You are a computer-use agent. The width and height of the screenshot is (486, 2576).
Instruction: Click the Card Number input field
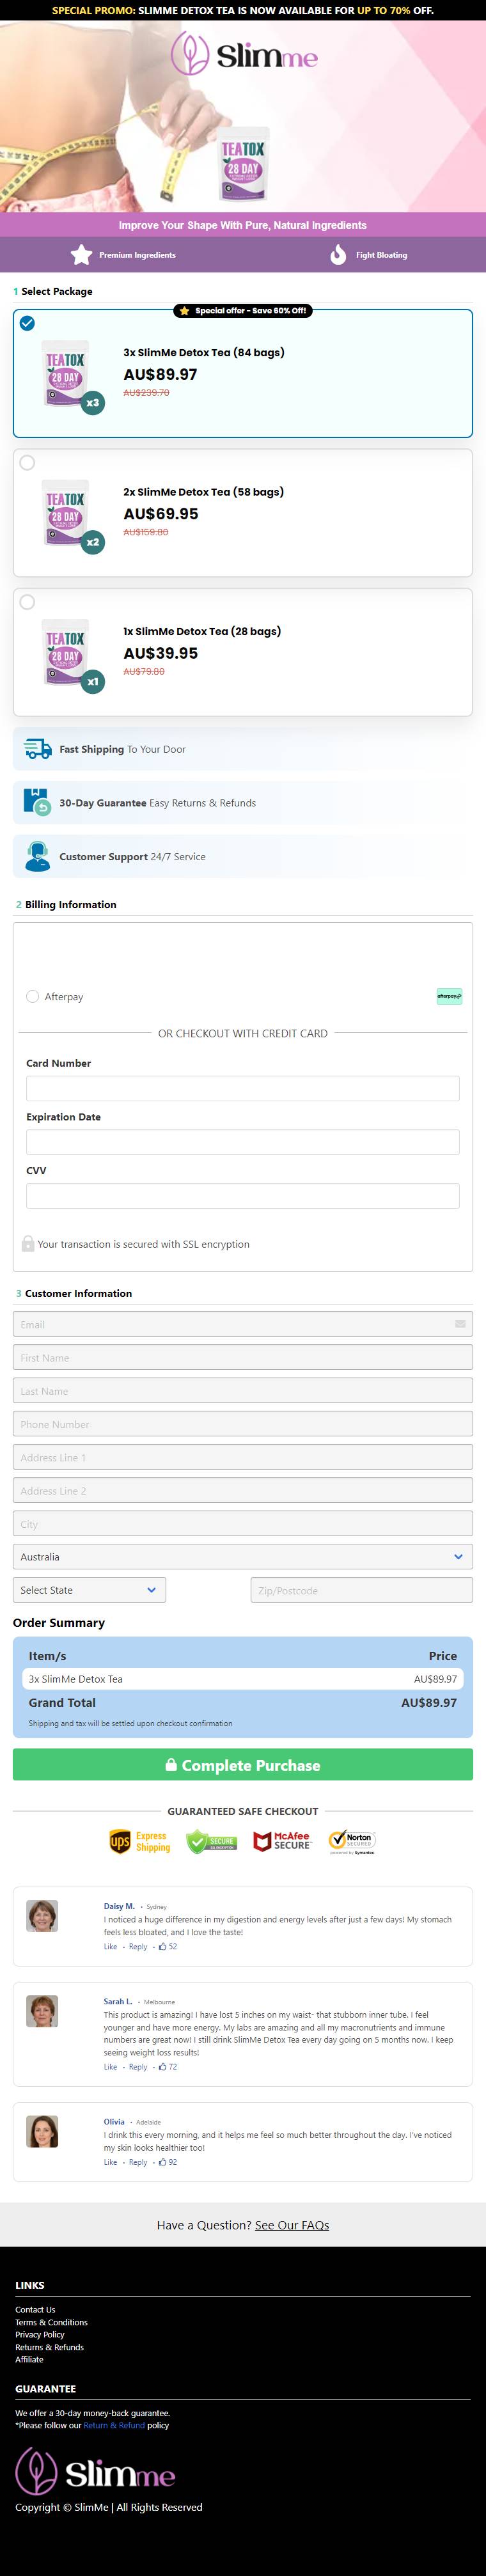coord(243,1088)
